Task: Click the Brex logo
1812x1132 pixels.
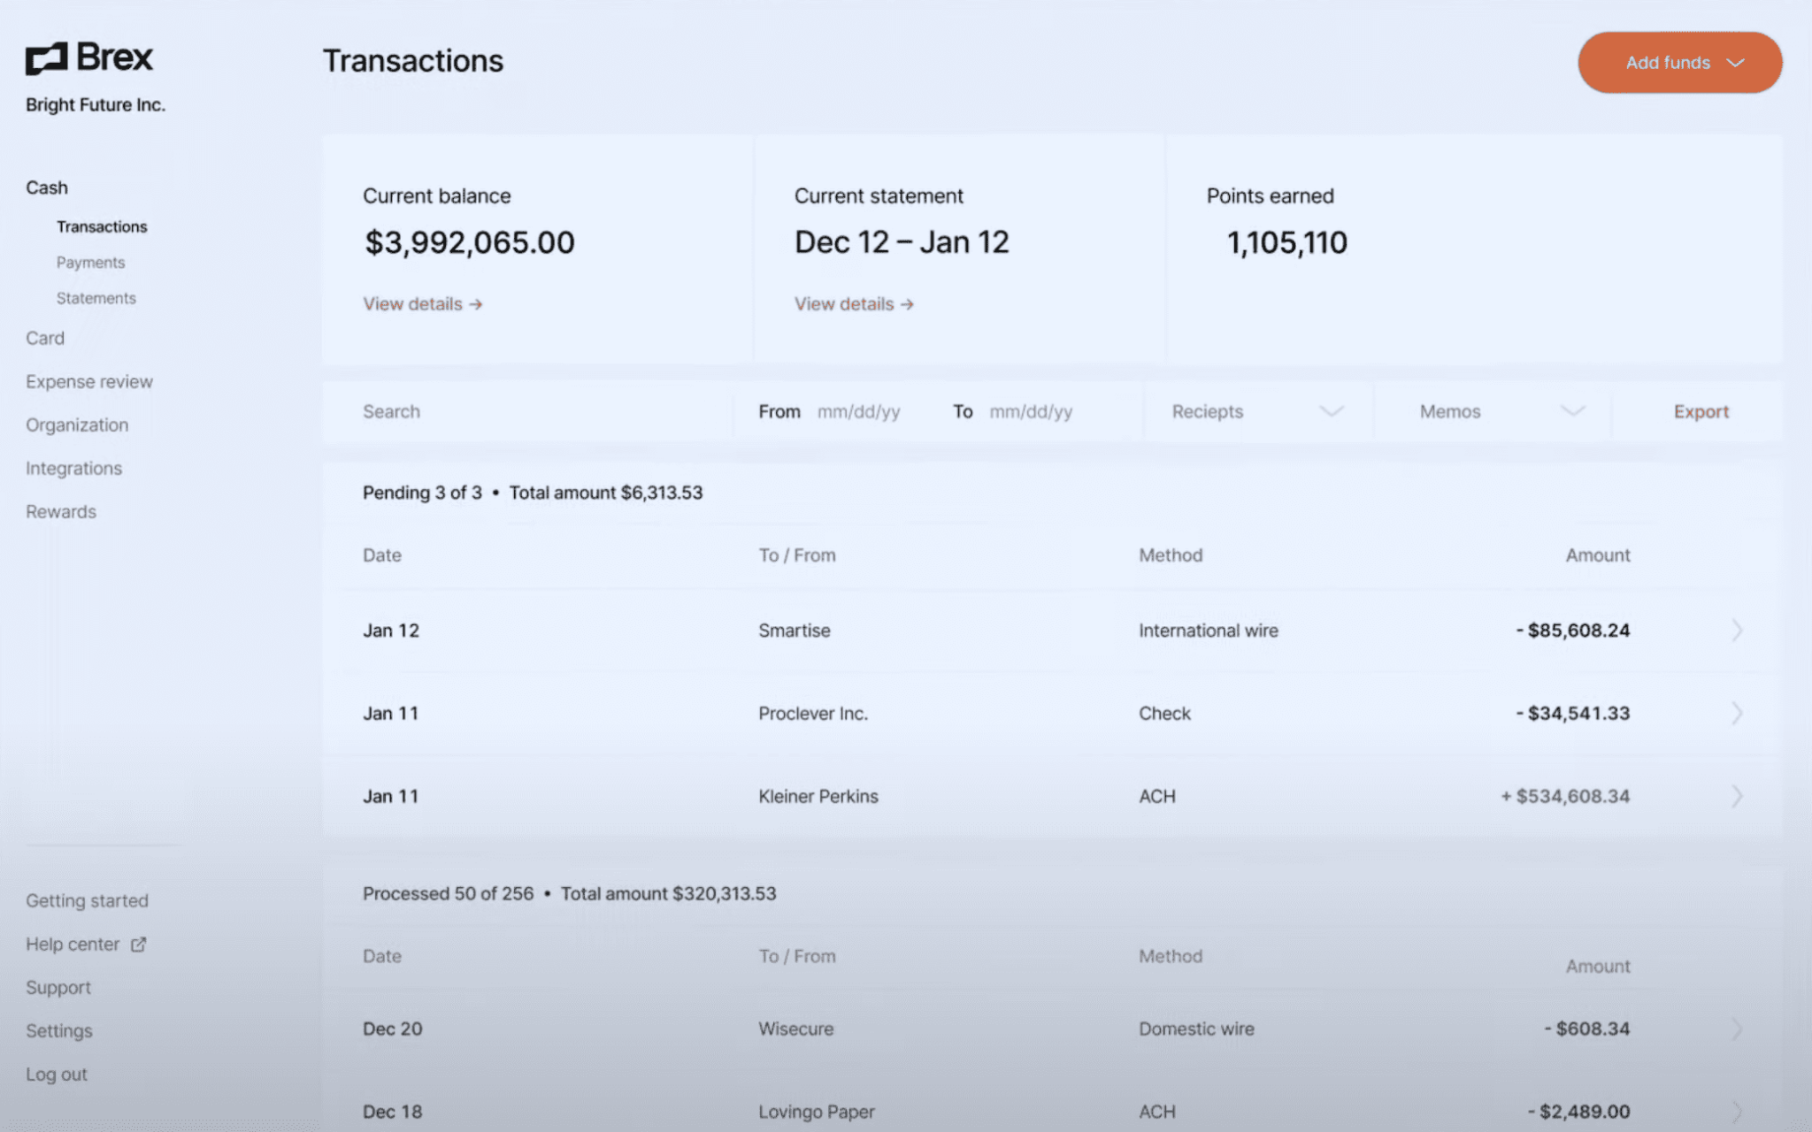Action: pos(88,58)
